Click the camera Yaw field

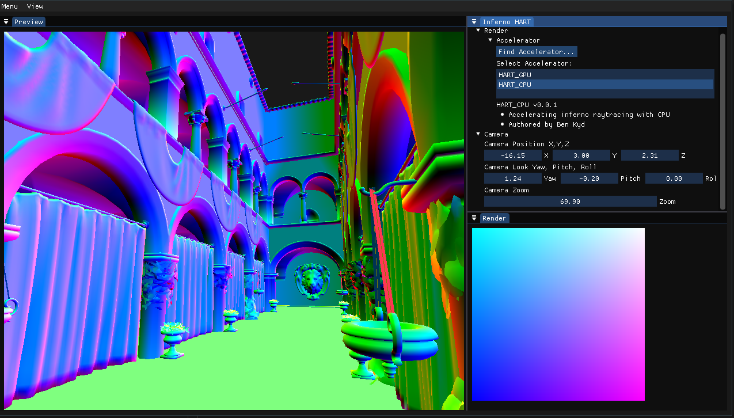pyautogui.click(x=512, y=178)
